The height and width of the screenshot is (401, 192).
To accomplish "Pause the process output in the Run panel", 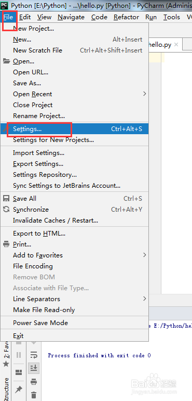I will coord(19,355).
